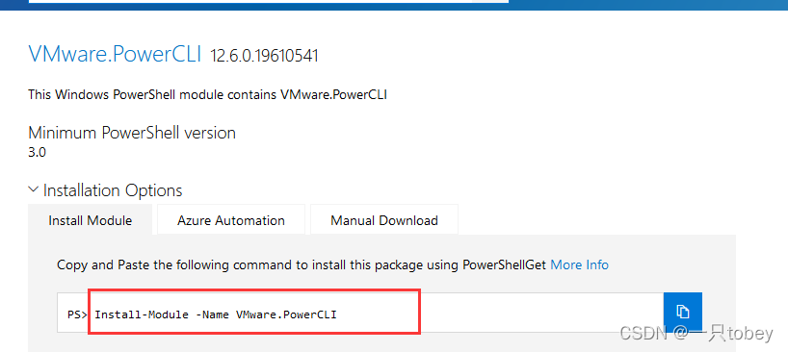Select the Manual Download tab
Viewport: 788px width, 352px height.
pyautogui.click(x=384, y=220)
